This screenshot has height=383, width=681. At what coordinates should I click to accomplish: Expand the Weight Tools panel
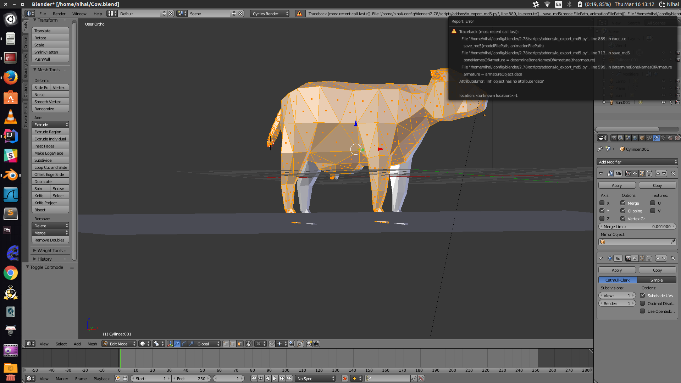tap(50, 250)
